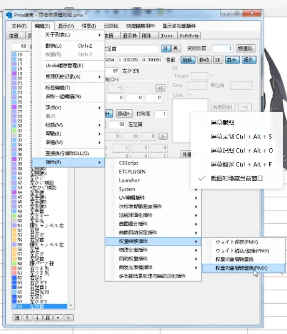This screenshot has width=287, height=334.
Task: Add a bone with the plus button
Action: [58, 318]
